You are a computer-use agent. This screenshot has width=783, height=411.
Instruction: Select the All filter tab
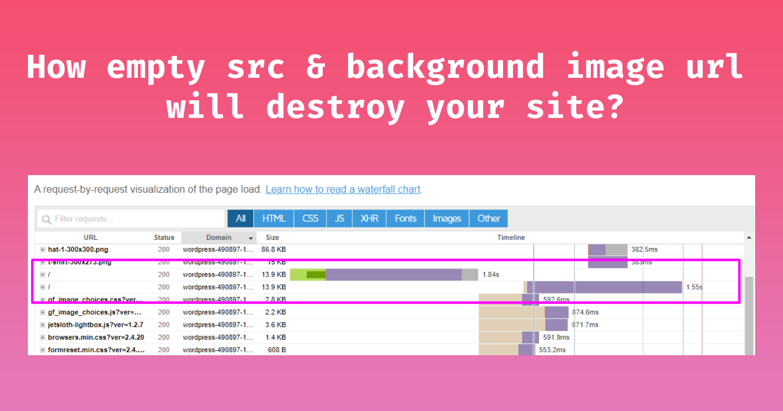[241, 219]
